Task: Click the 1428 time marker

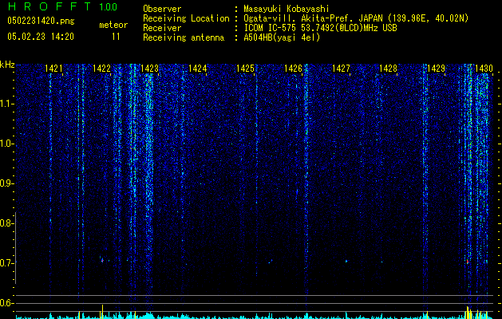Action: point(389,69)
